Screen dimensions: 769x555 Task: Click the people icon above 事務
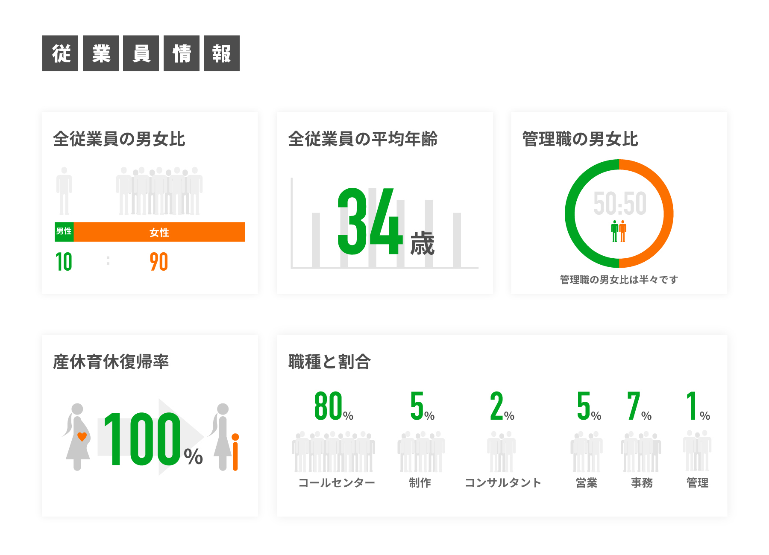pos(641,451)
